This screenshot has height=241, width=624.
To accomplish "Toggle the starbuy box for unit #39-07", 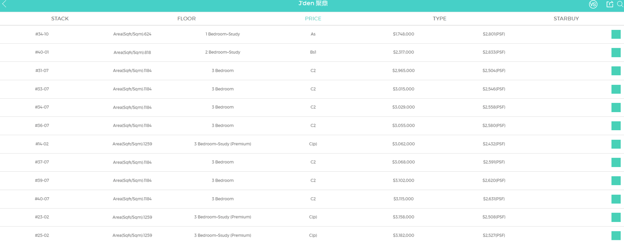I will coord(616,181).
